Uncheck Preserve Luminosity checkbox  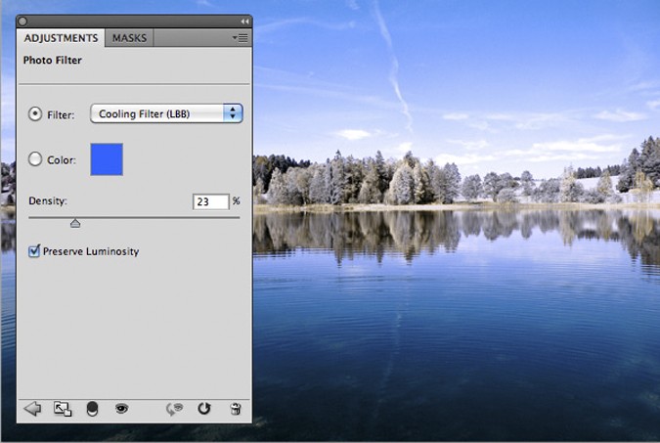click(x=34, y=251)
